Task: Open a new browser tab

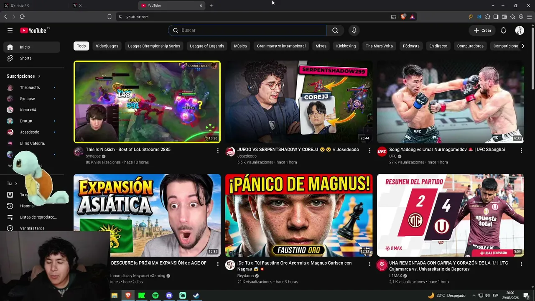Action: [x=211, y=5]
